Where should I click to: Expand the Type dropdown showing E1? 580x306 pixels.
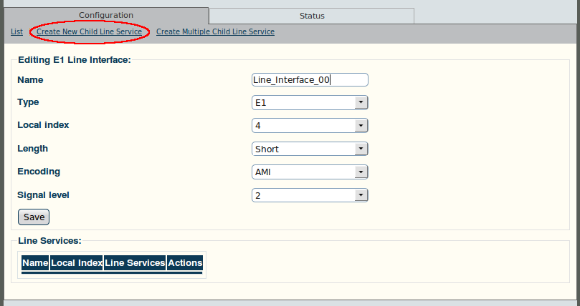[310, 103]
